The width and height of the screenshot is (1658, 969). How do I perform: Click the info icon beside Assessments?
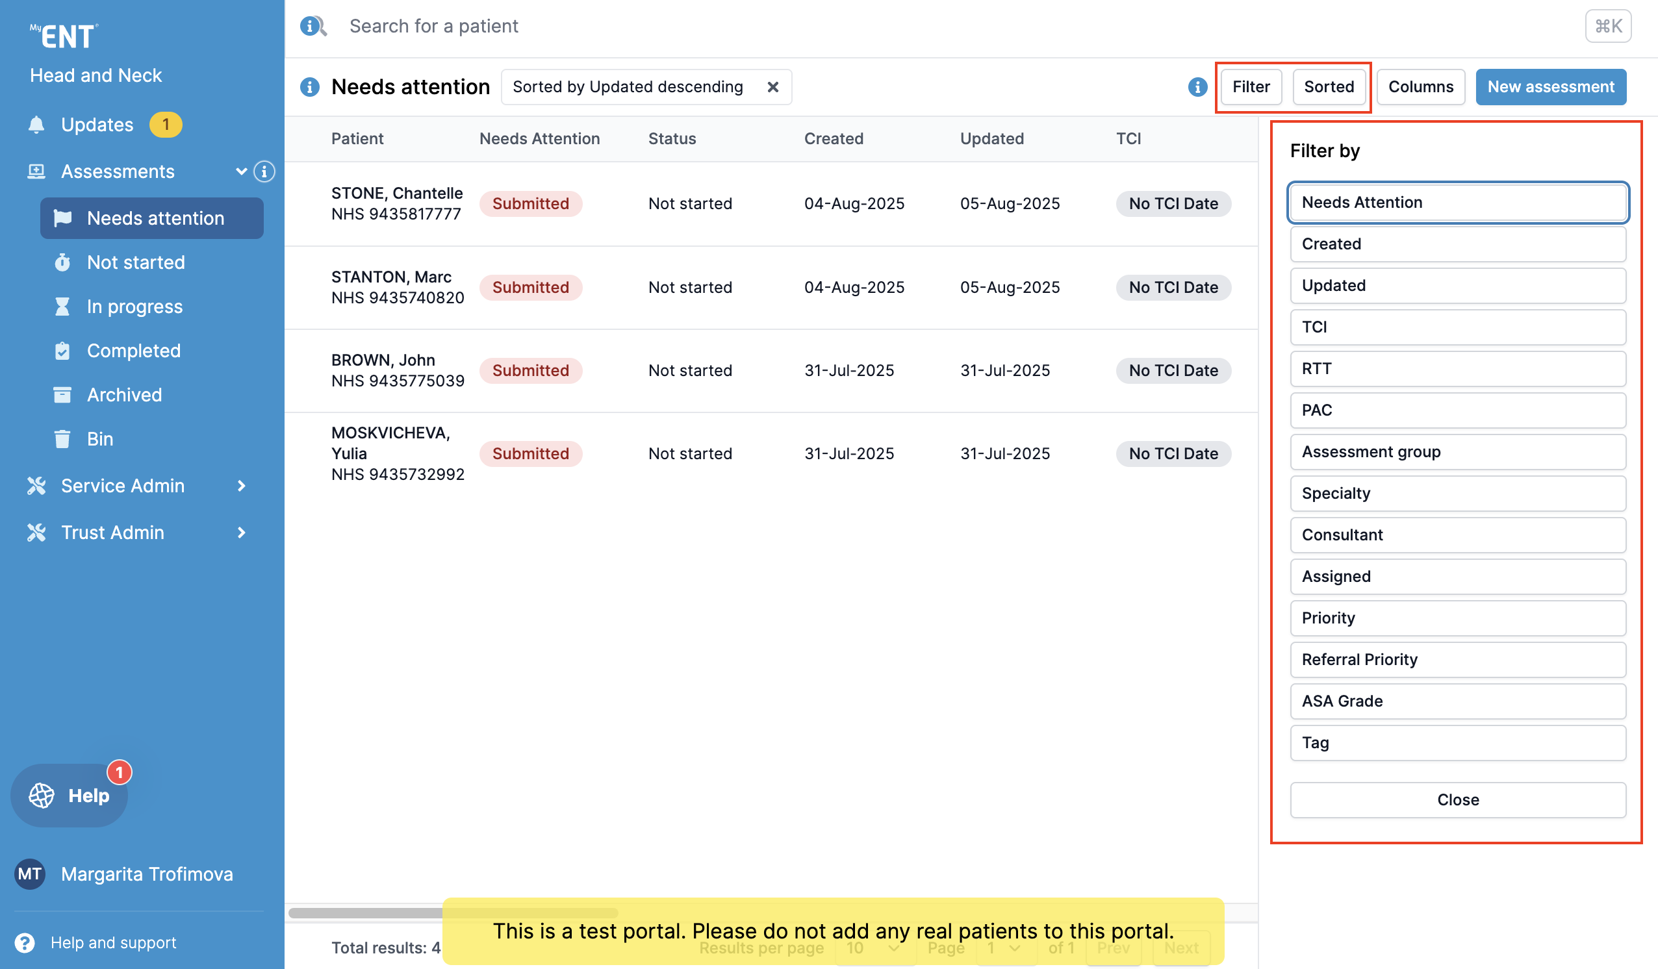264,171
